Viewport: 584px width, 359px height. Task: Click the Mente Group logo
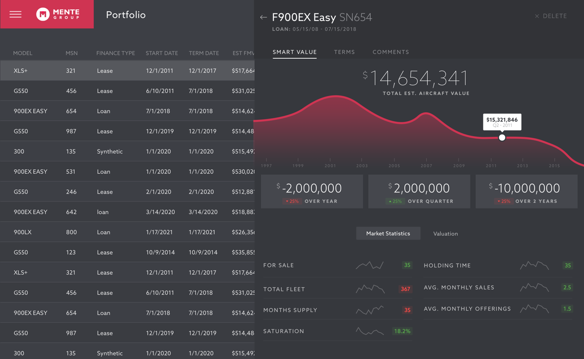click(58, 14)
